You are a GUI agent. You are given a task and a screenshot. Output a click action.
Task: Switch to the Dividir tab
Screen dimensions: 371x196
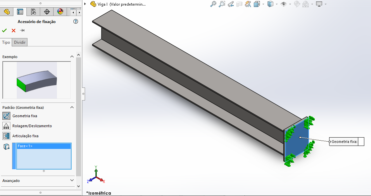tap(20, 42)
